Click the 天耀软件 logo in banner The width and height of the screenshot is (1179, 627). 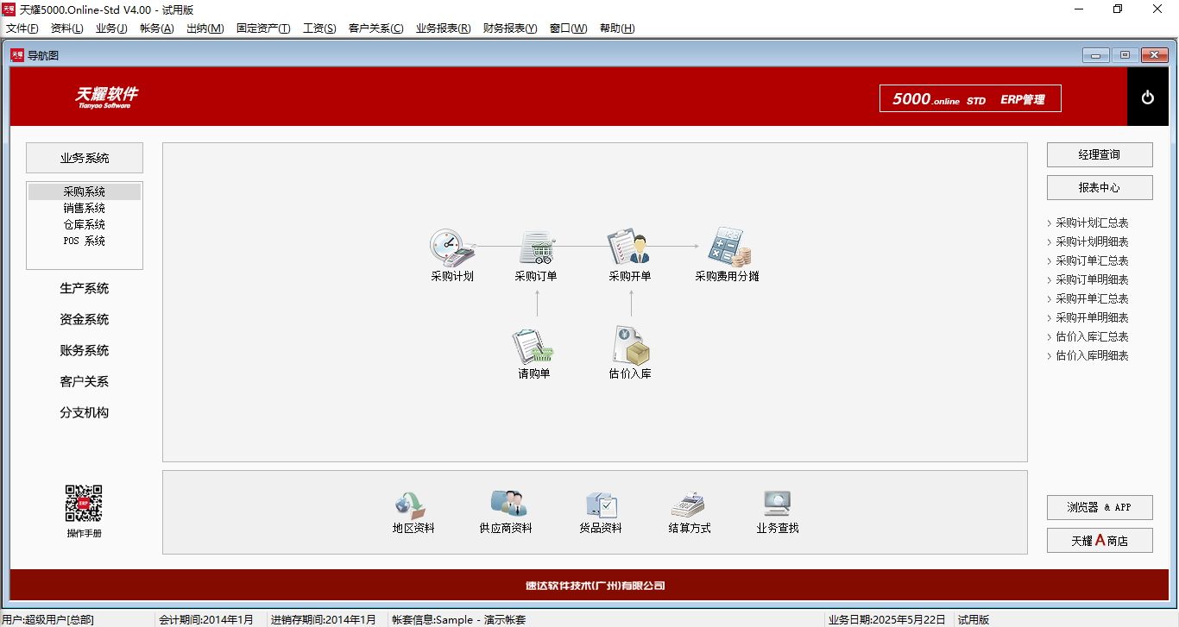(105, 97)
